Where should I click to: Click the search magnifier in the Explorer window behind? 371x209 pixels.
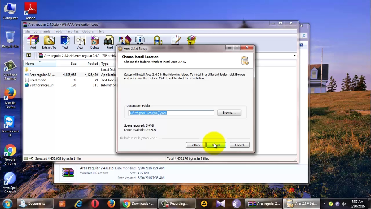pos(303,36)
